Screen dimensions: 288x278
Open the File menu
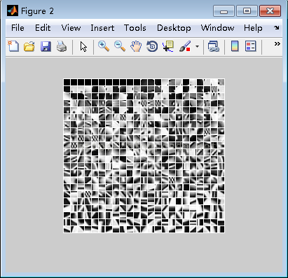pos(18,28)
